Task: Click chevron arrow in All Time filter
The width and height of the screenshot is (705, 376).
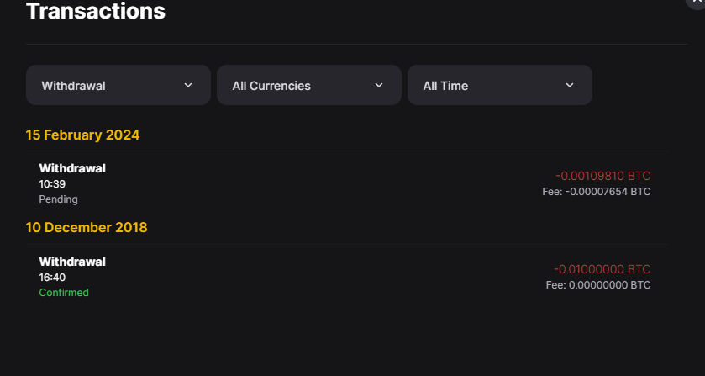Action: tap(570, 85)
